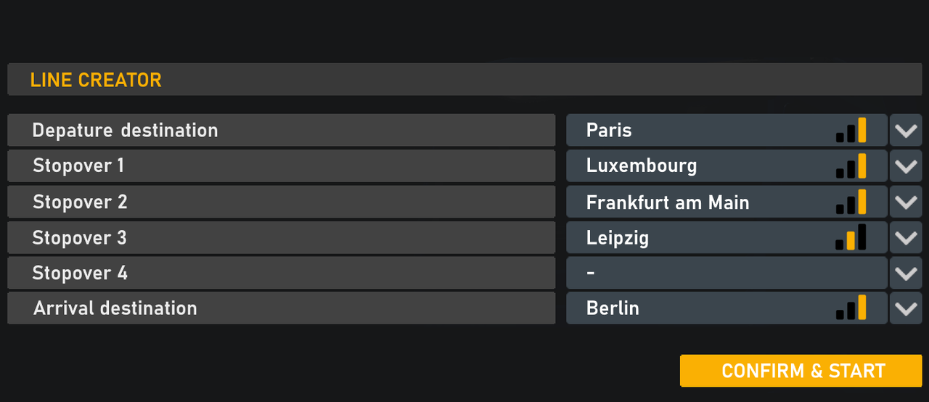Viewport: 929px width, 402px height.
Task: Click the Line Creator header bar
Action: coord(464,80)
